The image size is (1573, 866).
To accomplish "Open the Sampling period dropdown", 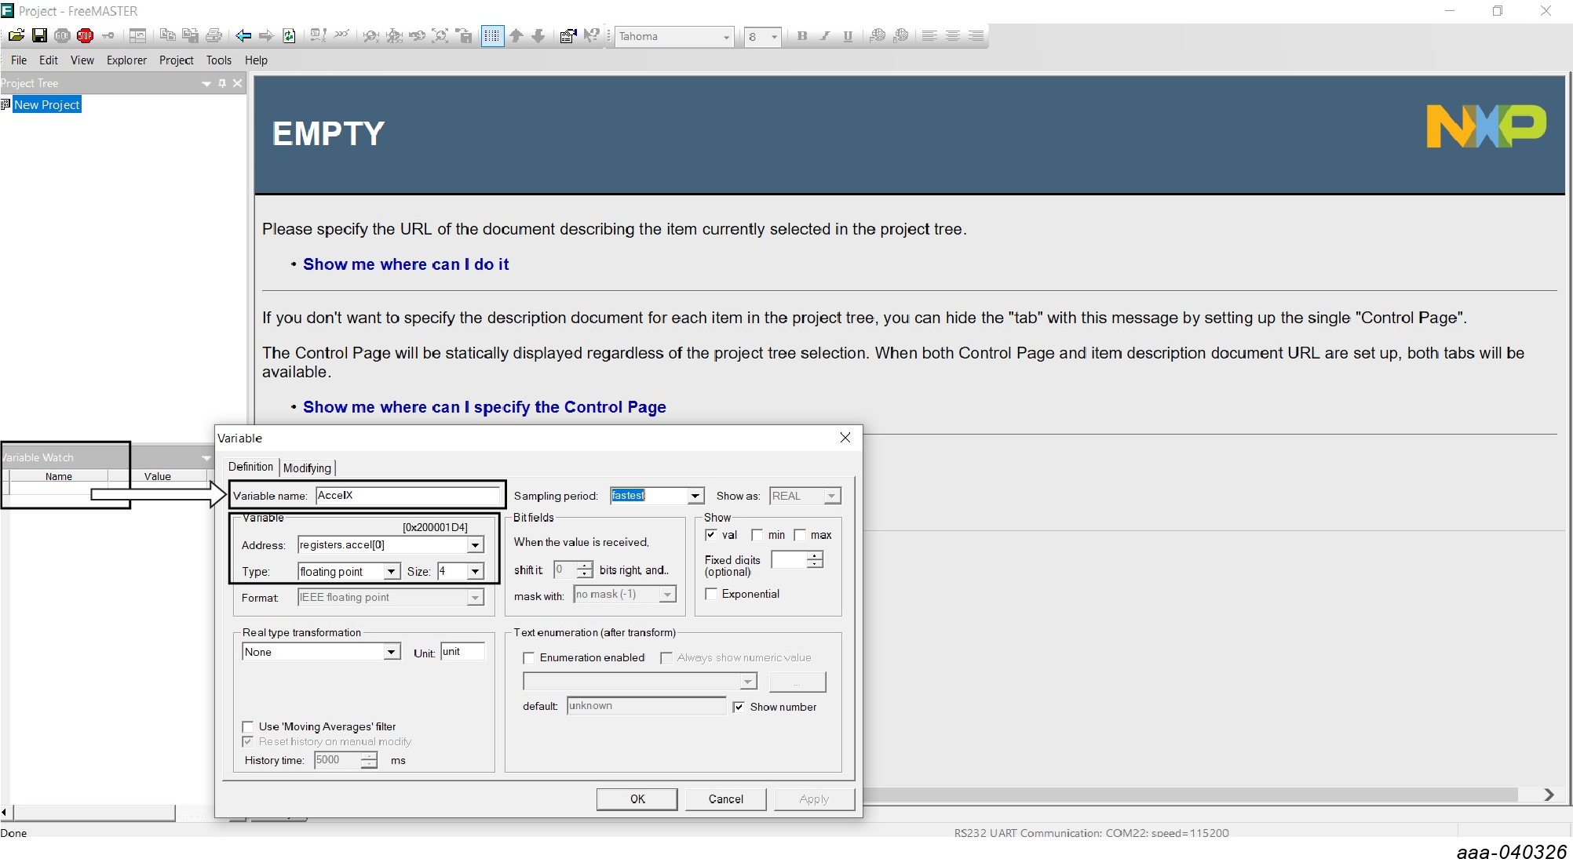I will click(x=695, y=496).
